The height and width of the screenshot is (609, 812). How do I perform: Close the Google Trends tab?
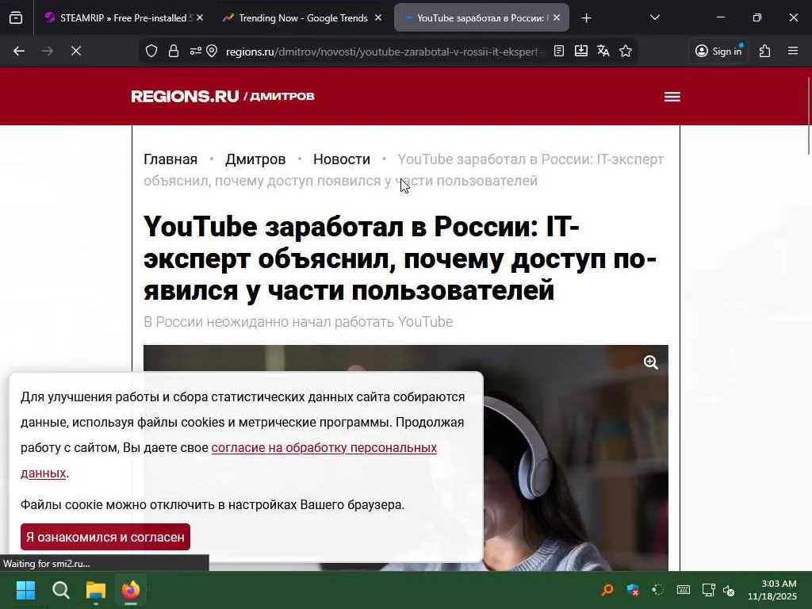point(378,17)
